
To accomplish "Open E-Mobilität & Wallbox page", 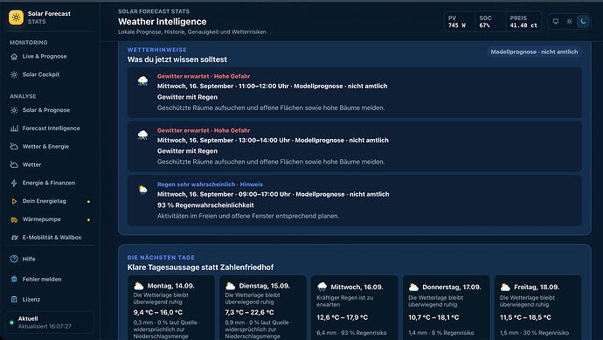I will coord(50,238).
